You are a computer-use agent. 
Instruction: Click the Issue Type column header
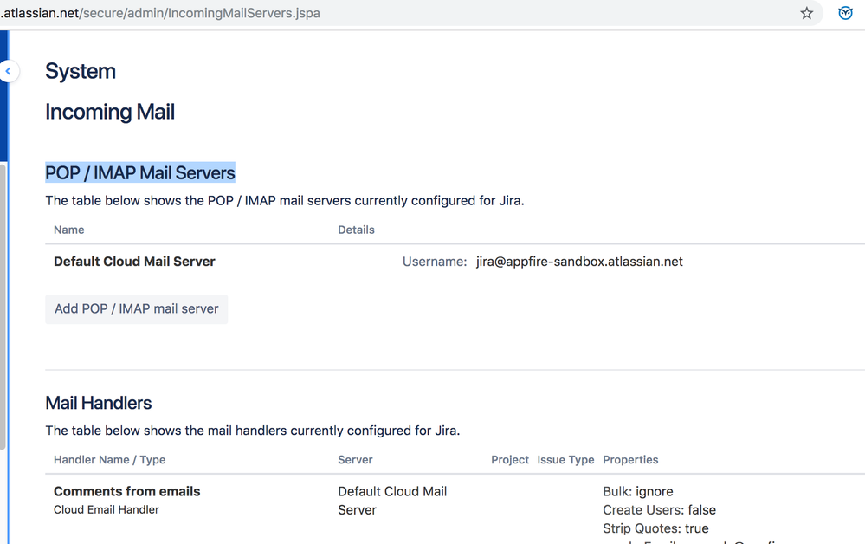(565, 460)
